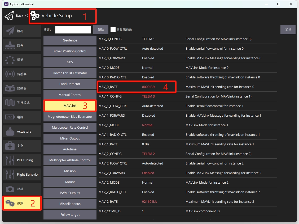The width and height of the screenshot is (299, 224).
Task: Open the 固件 firmware download icon
Action: click(x=10, y=45)
